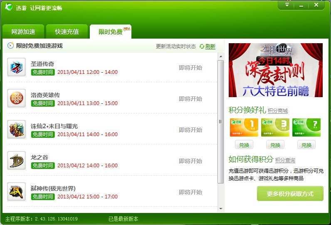
Task: Click the game list scroll up arrow
Action: pyautogui.click(x=220, y=56)
